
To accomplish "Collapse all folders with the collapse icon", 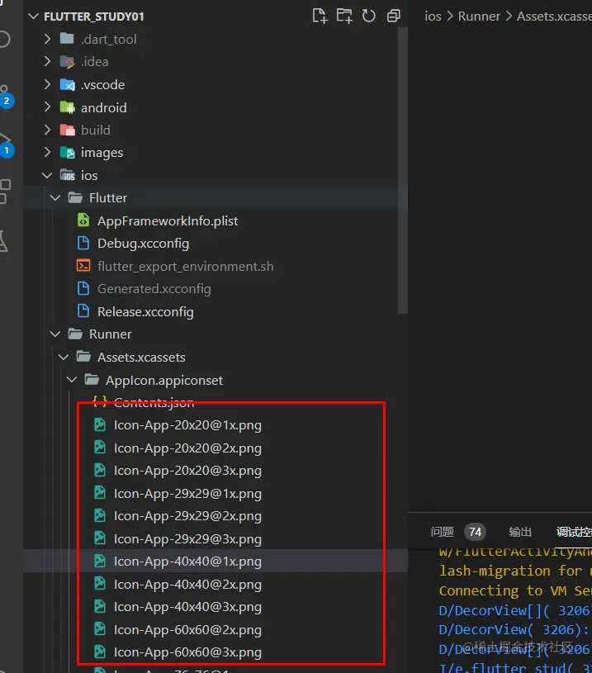I will click(393, 16).
